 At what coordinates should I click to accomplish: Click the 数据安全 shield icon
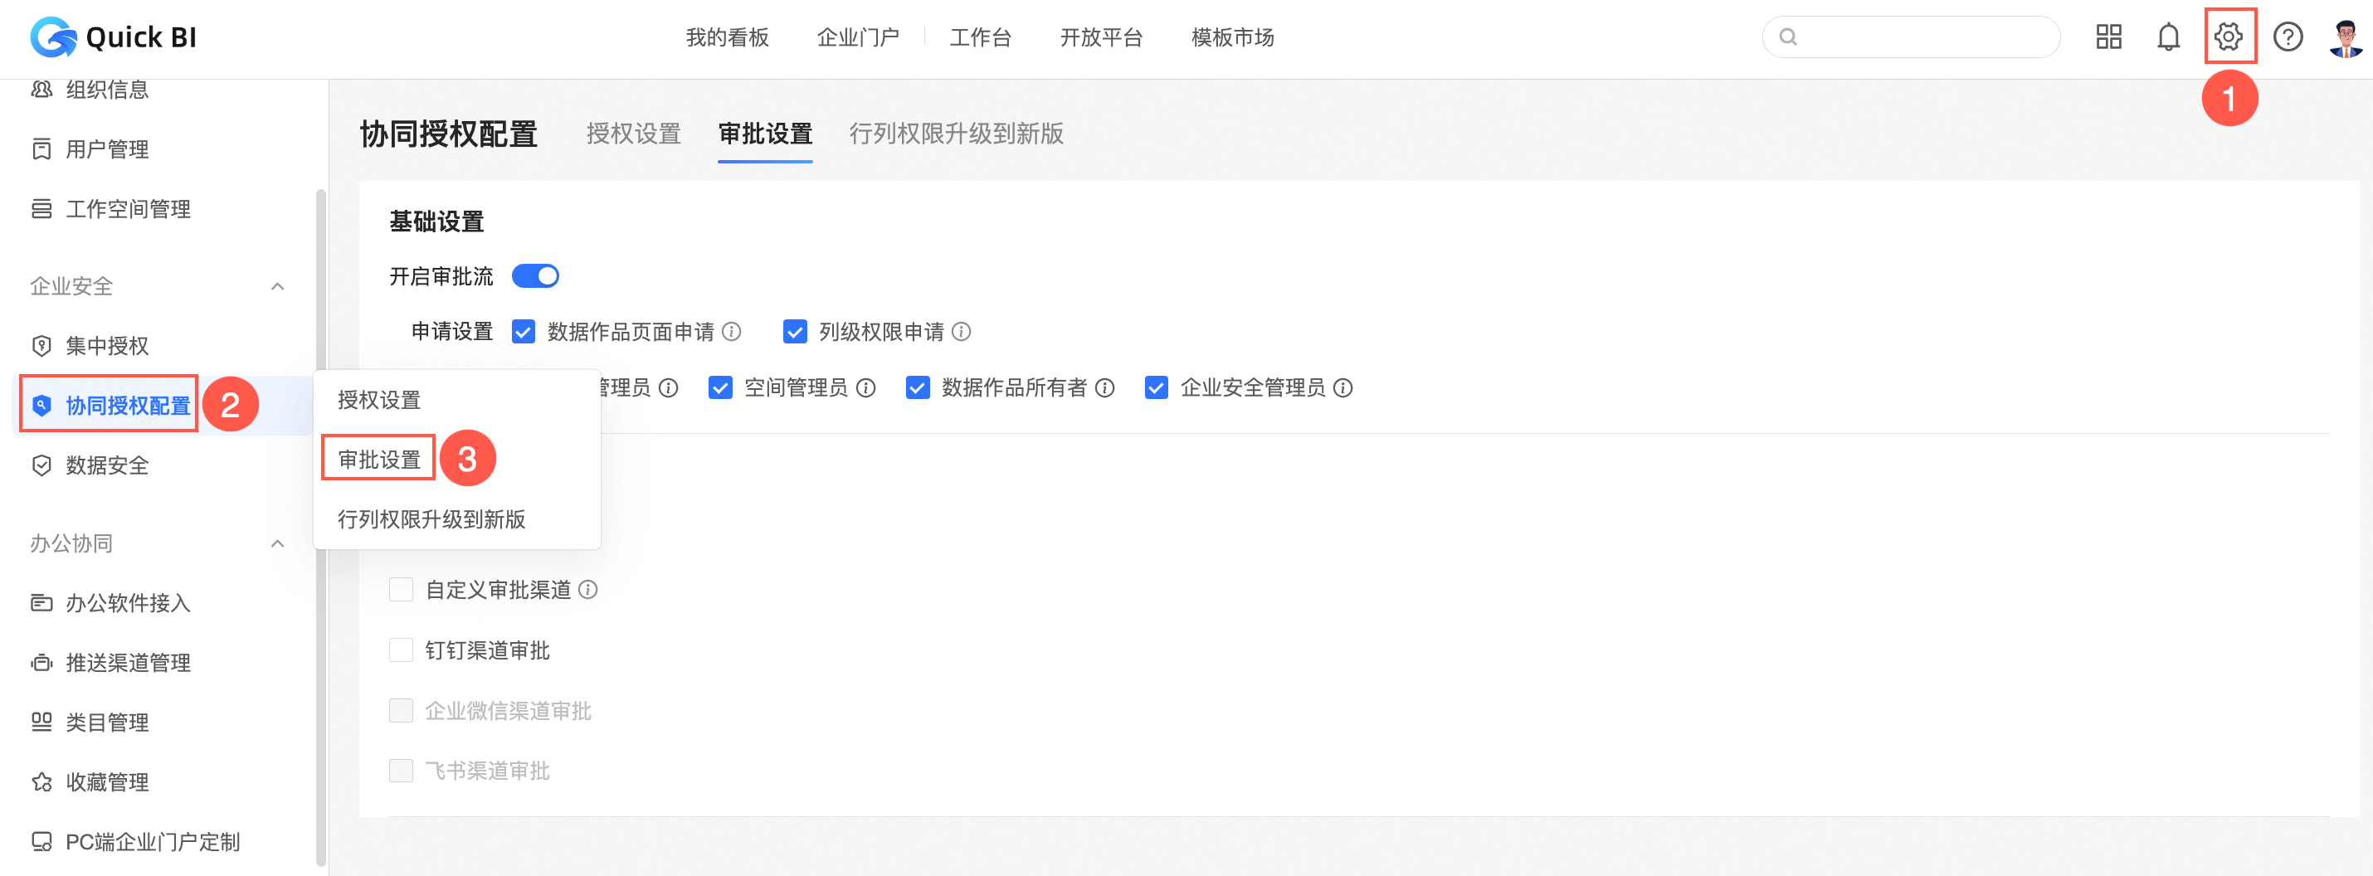click(41, 465)
